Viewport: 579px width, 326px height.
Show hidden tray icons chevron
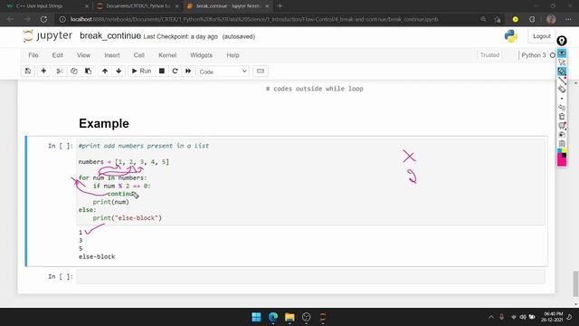point(490,317)
